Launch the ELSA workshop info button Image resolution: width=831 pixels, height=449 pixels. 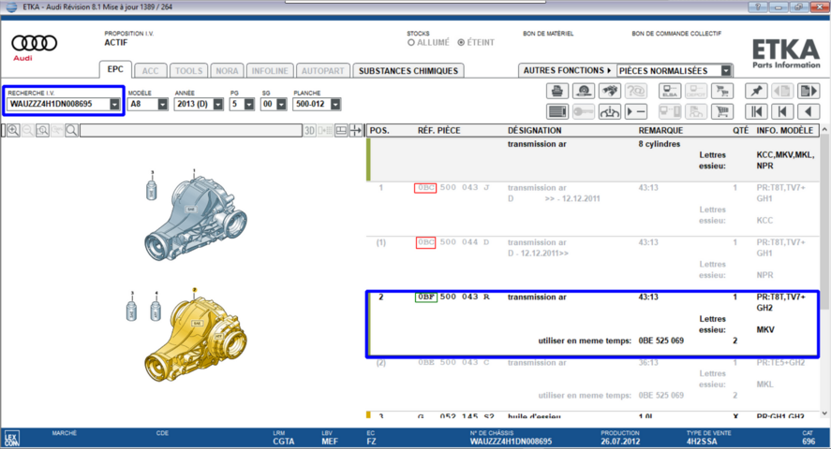point(670,91)
